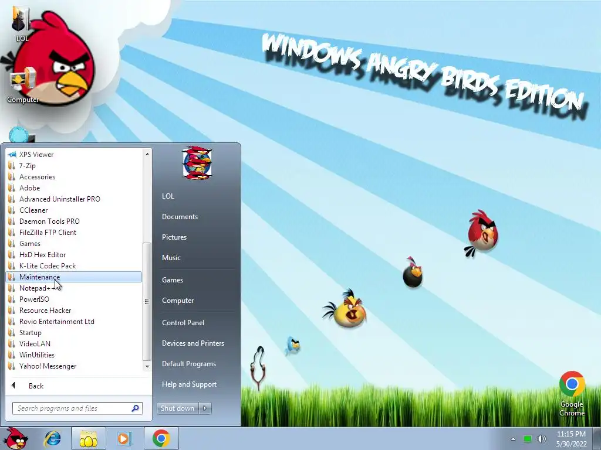Expand the Games folder in program list
601x450 pixels.
tap(73, 243)
